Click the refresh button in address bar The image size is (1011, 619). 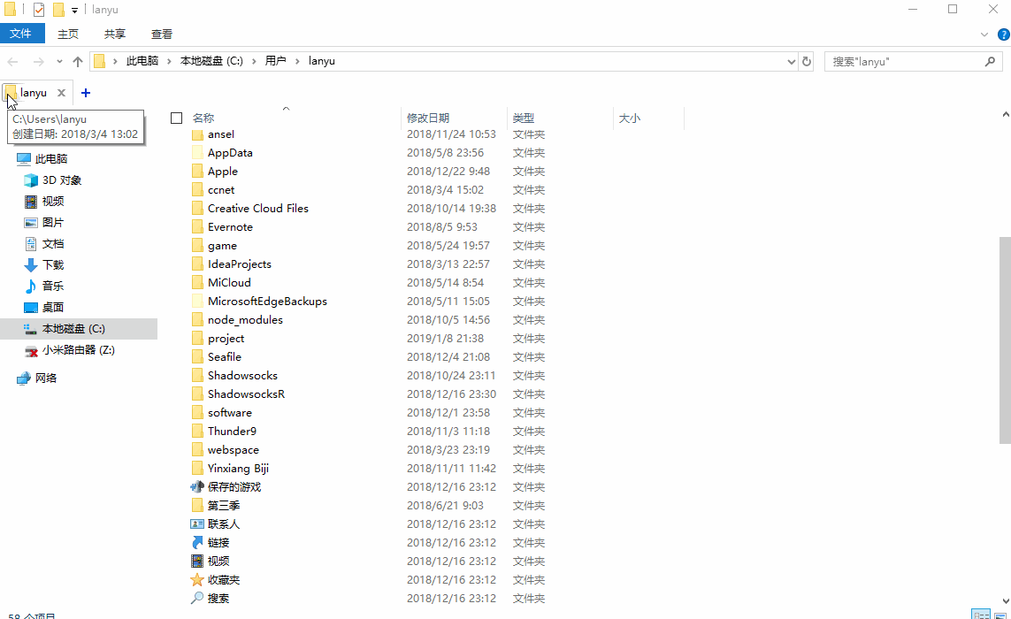pyautogui.click(x=806, y=62)
